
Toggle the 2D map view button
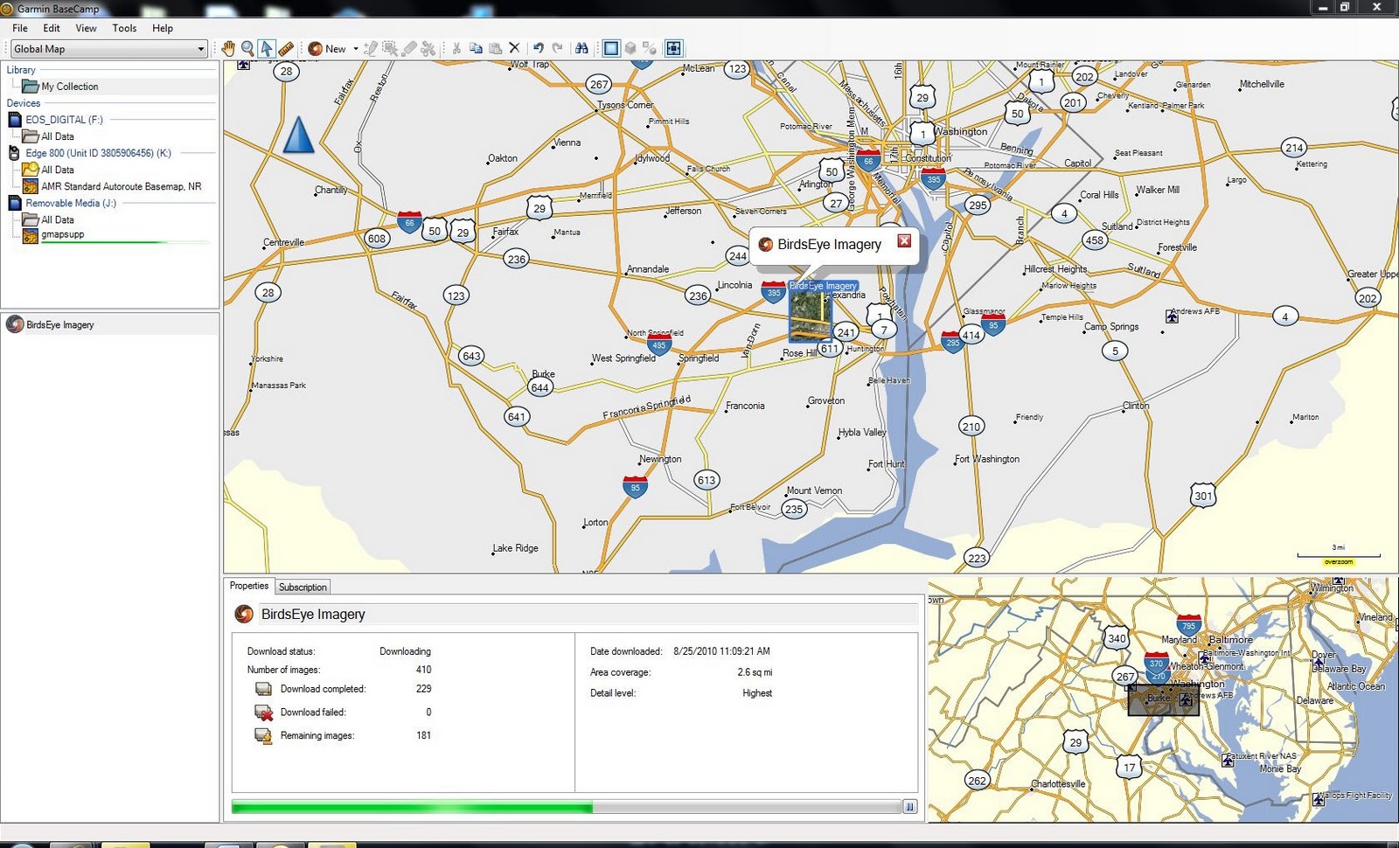pos(611,48)
